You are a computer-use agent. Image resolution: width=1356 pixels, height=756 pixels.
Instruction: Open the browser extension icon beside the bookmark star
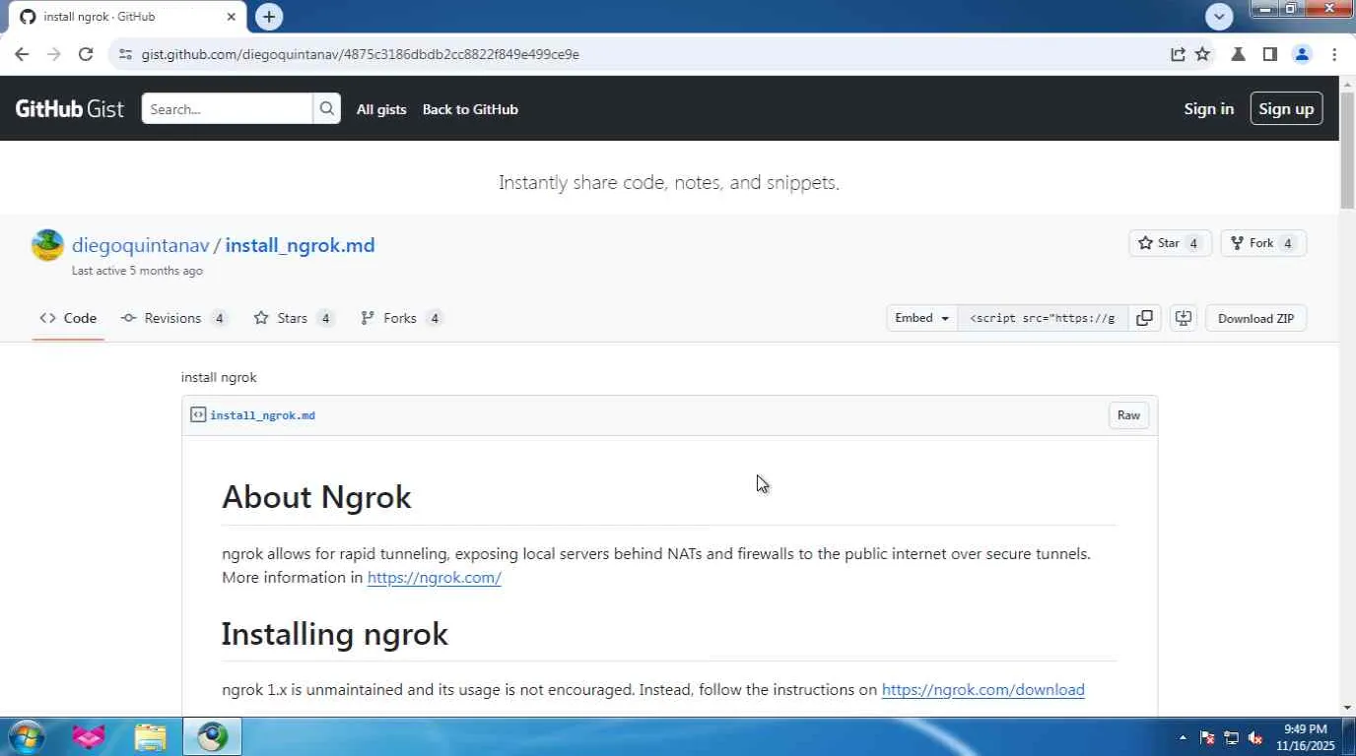pyautogui.click(x=1238, y=54)
